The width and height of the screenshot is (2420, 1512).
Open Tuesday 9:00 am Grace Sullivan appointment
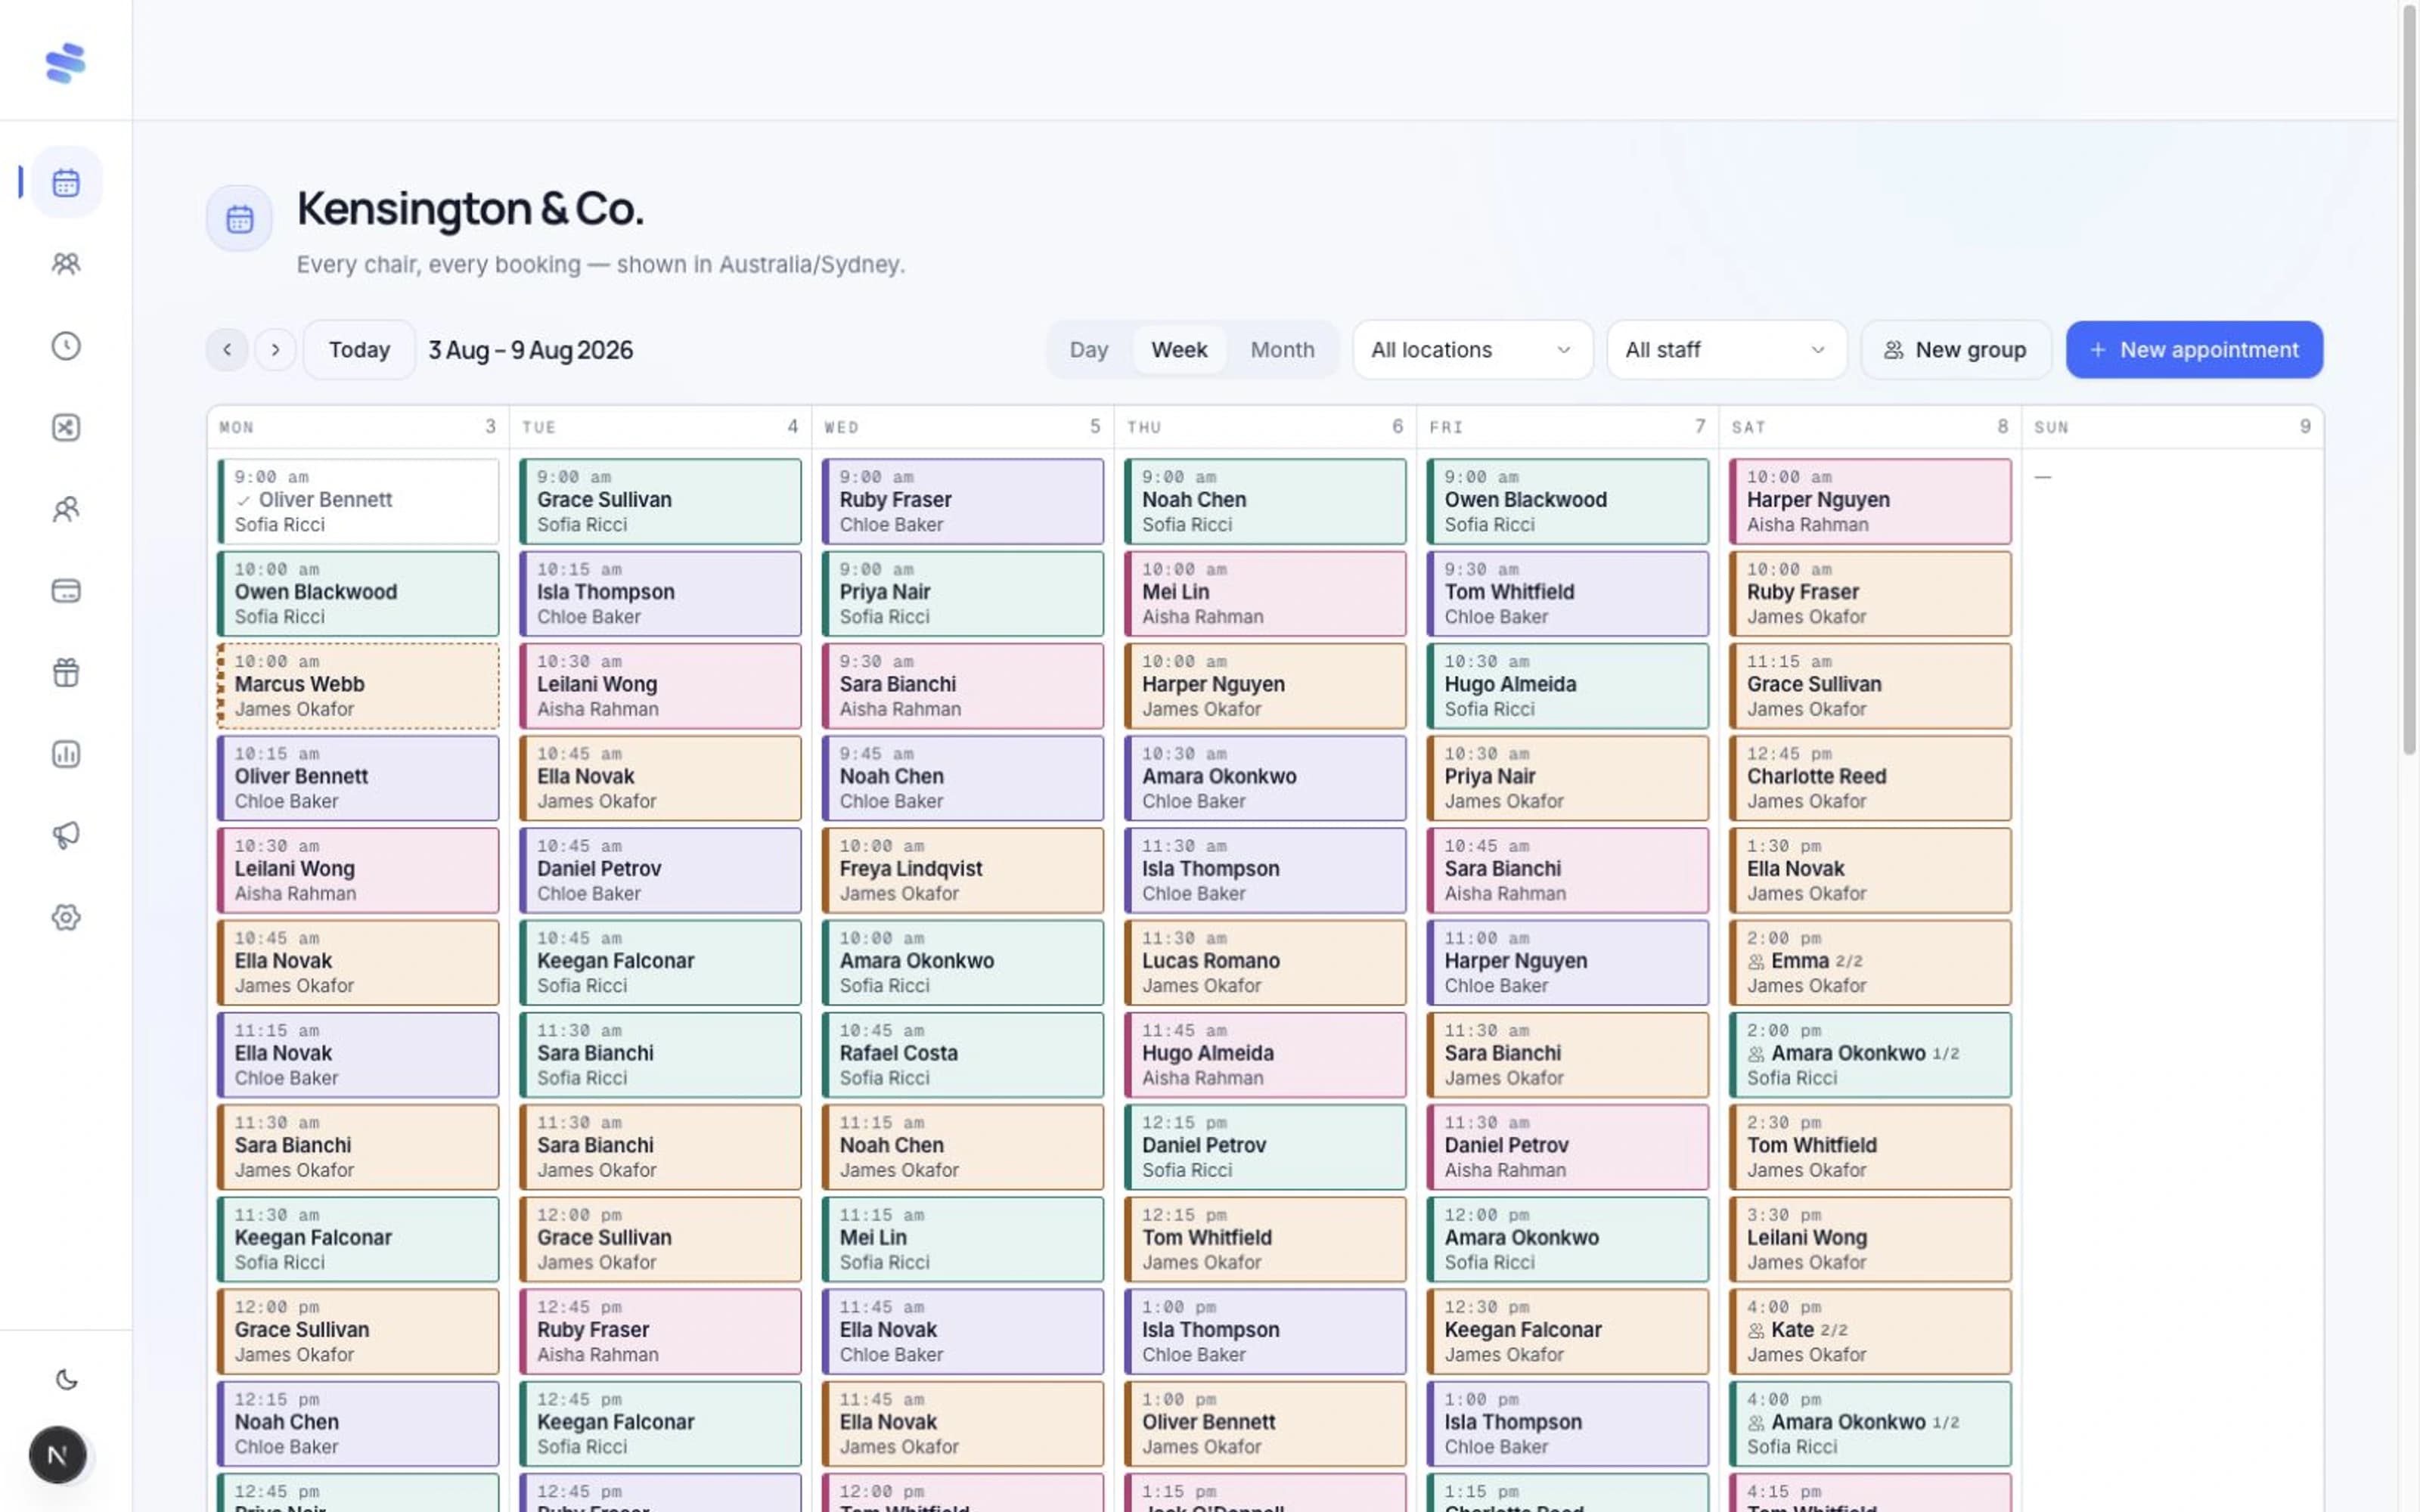click(660, 501)
